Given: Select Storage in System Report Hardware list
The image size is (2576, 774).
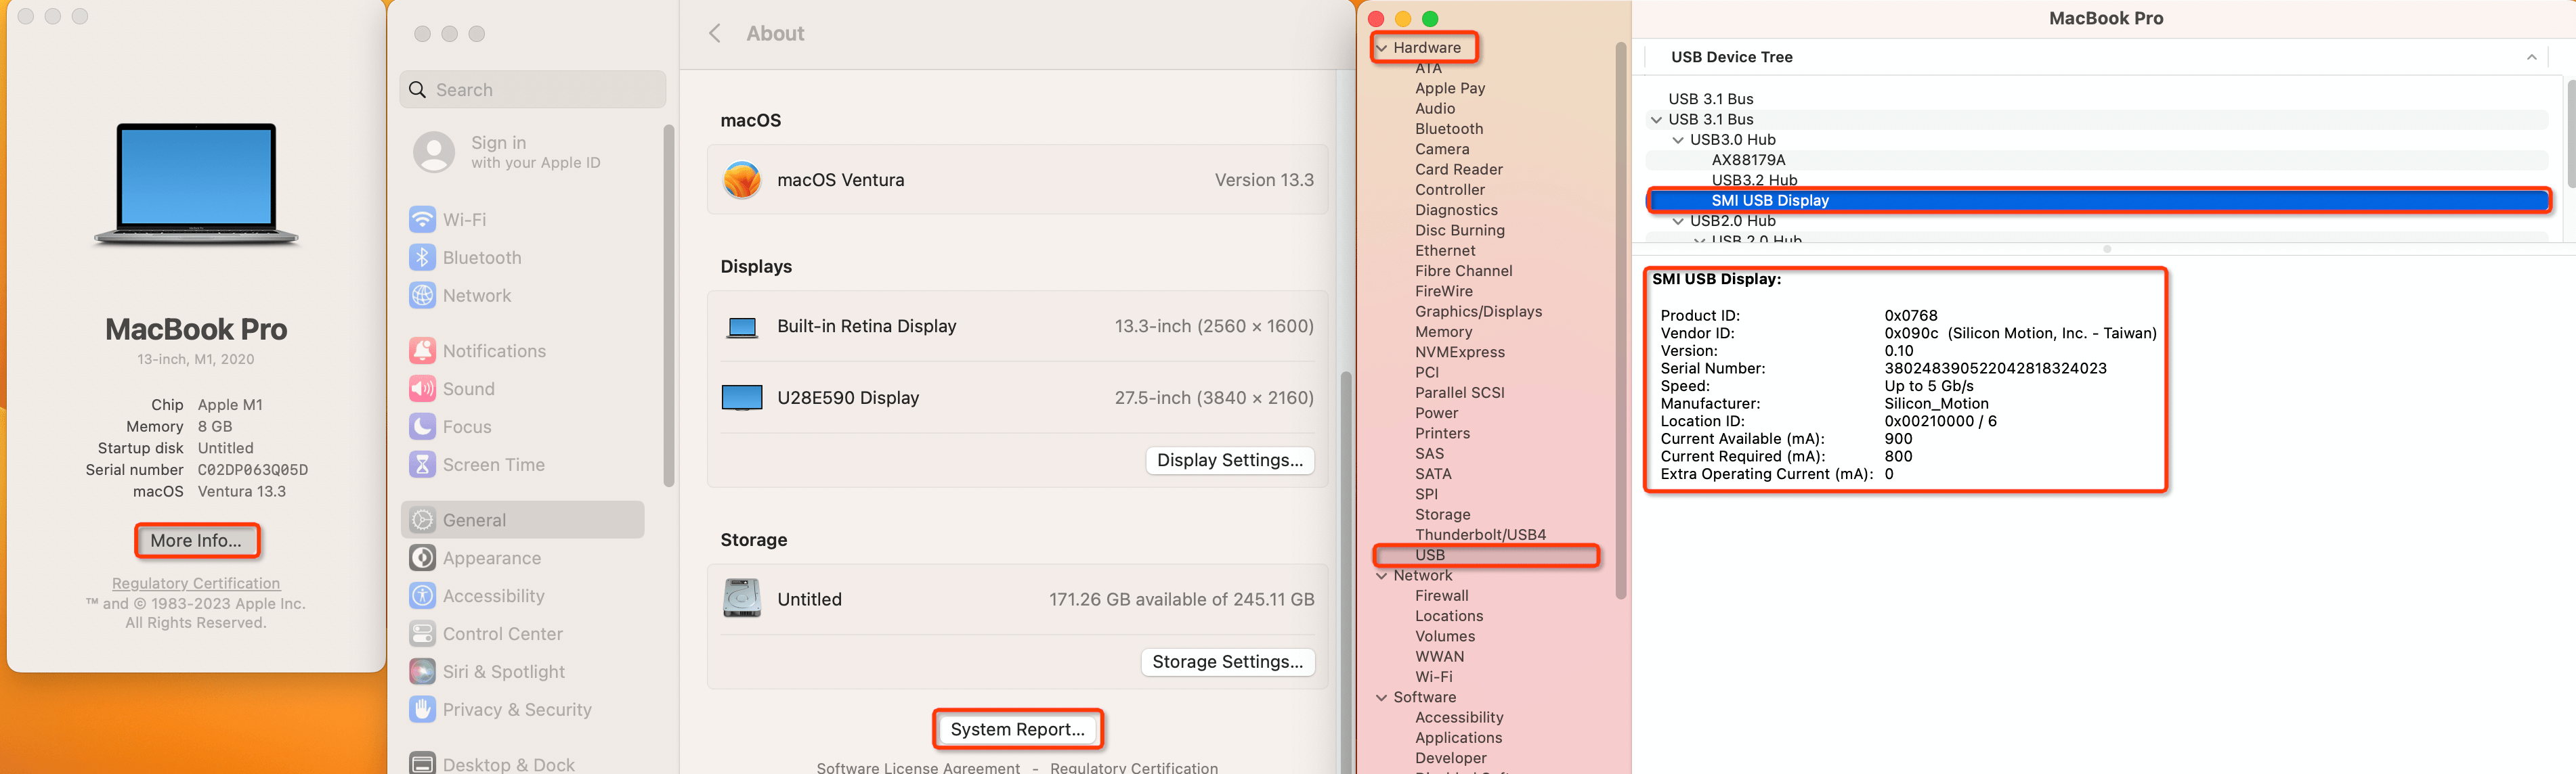Looking at the screenshot, I should coord(1442,514).
